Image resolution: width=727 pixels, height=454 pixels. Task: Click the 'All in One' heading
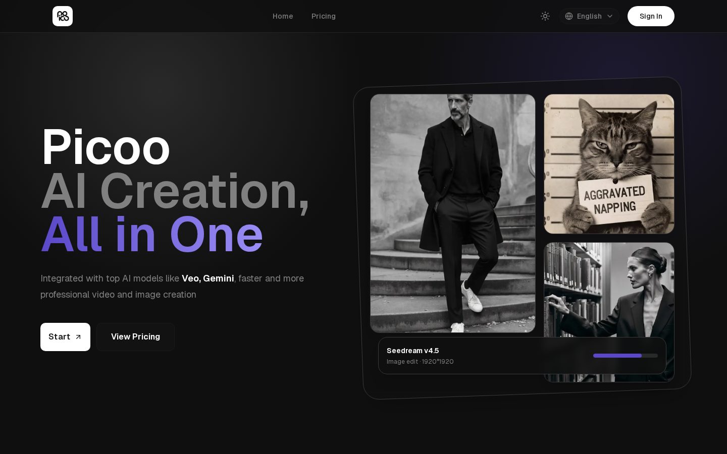tap(151, 235)
